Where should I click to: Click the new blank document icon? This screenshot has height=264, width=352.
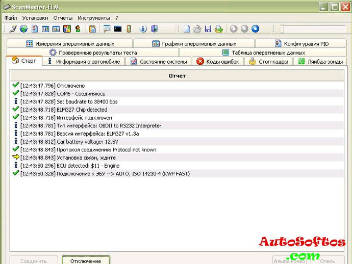tap(187, 29)
